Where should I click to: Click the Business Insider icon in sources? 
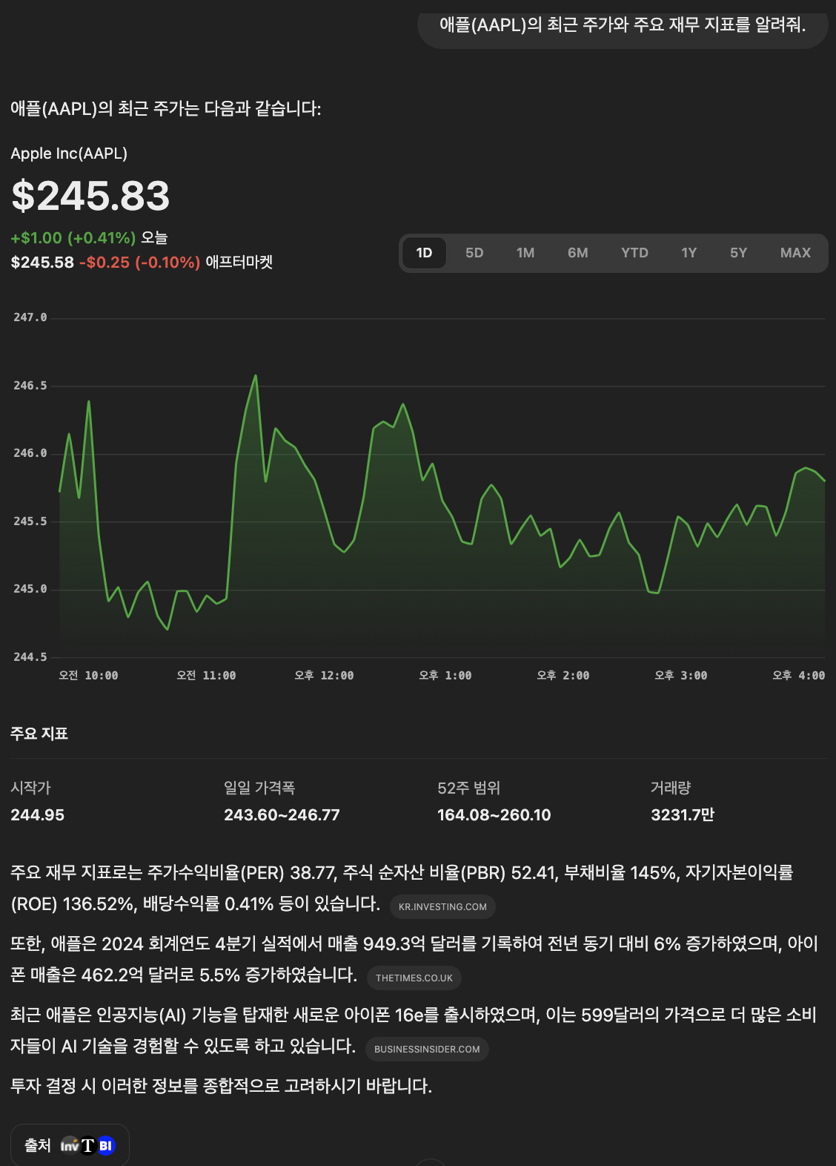click(106, 1146)
